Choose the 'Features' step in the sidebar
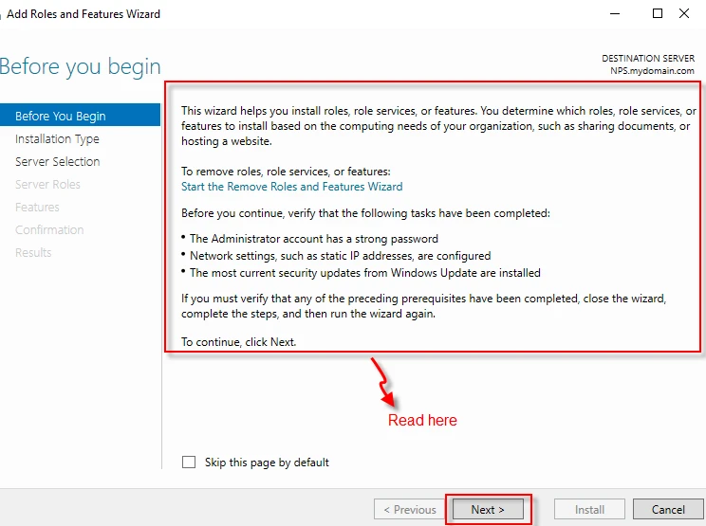This screenshot has height=526, width=706. pos(37,208)
